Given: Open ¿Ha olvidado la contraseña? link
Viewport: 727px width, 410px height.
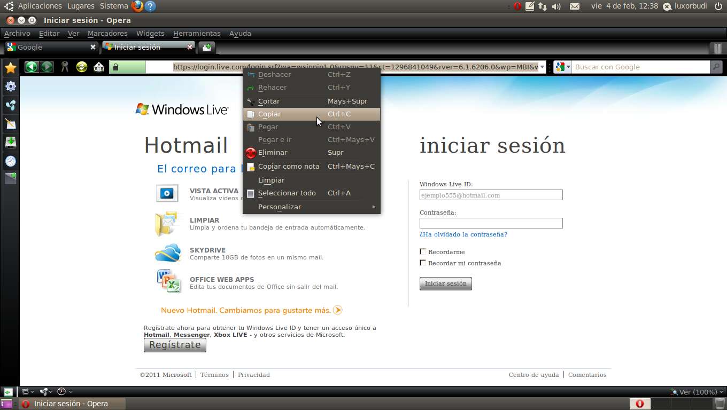Looking at the screenshot, I should (463, 234).
